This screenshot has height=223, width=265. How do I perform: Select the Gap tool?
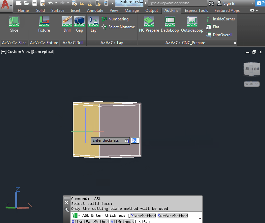(x=79, y=24)
